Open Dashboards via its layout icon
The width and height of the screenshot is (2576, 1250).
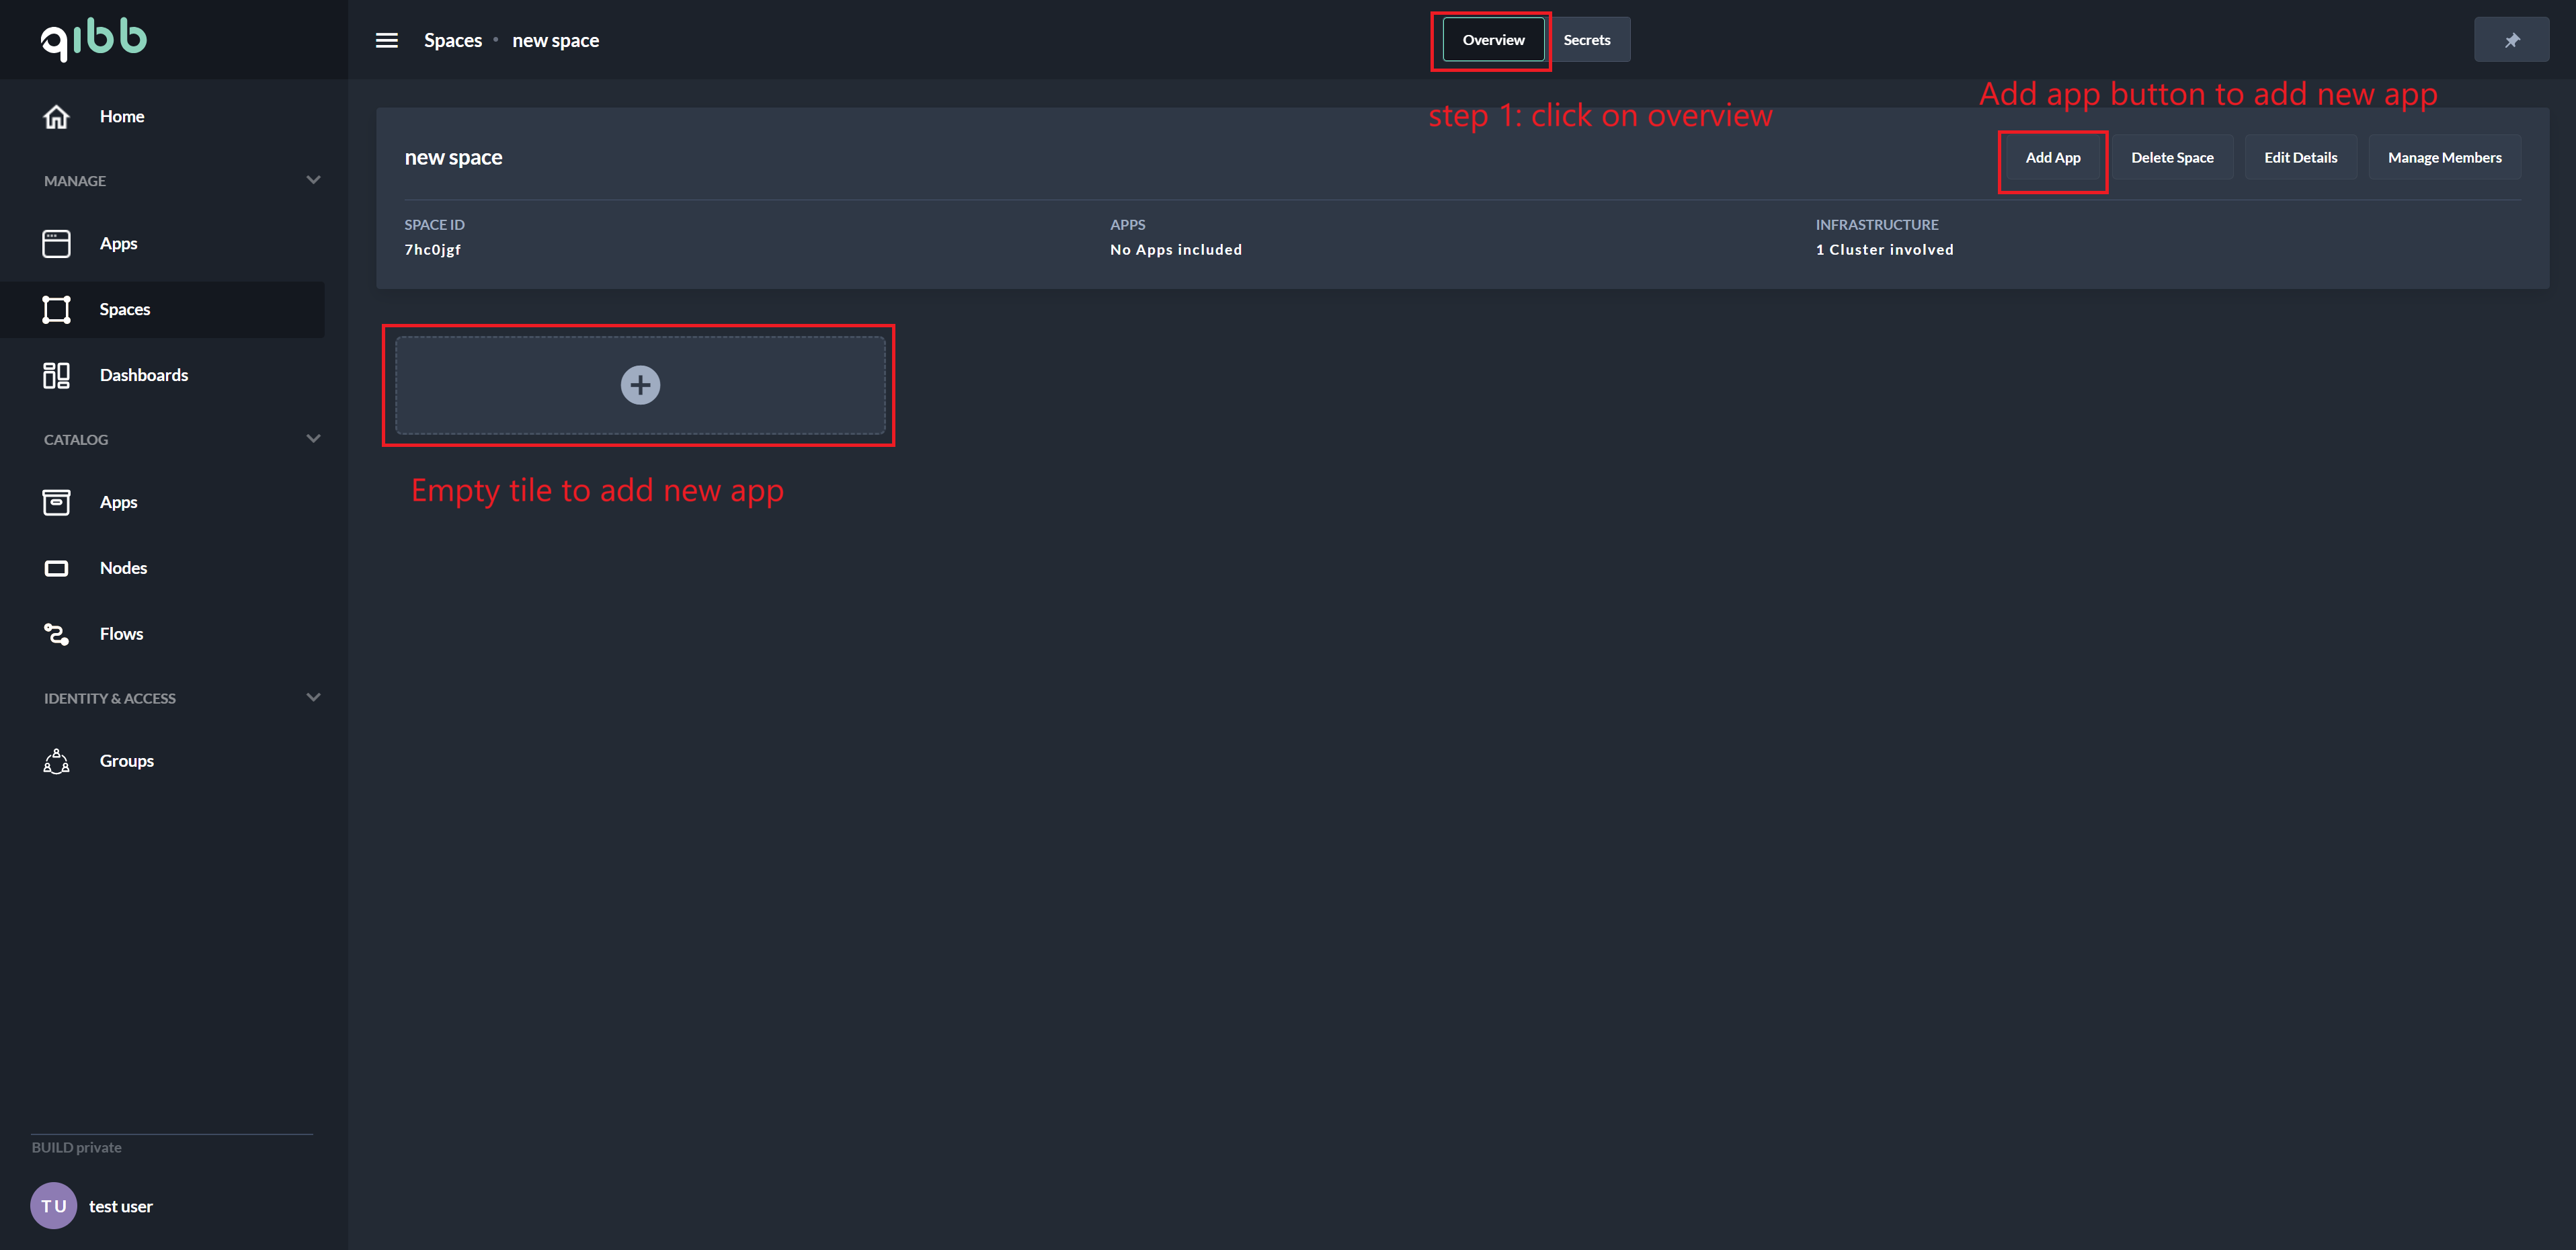56,375
